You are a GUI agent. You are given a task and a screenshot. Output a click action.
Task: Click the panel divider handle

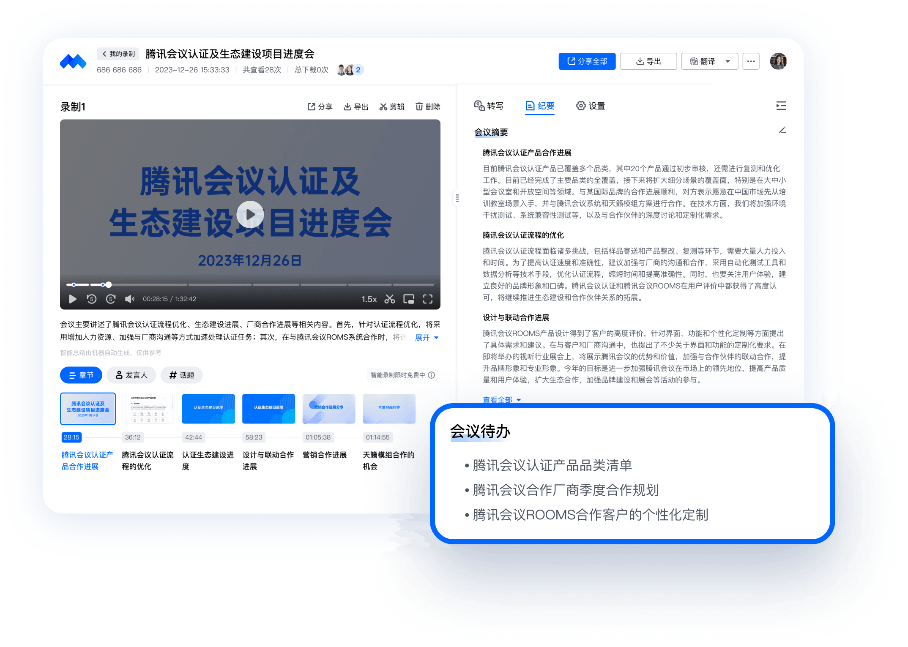457,198
